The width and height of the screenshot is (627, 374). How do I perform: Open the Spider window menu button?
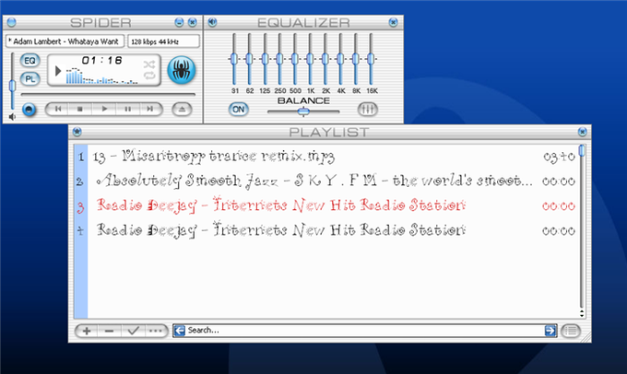coord(12,22)
